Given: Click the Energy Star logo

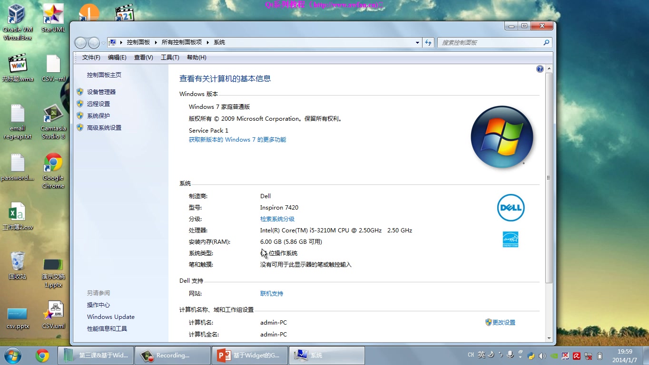Looking at the screenshot, I should pyautogui.click(x=510, y=239).
